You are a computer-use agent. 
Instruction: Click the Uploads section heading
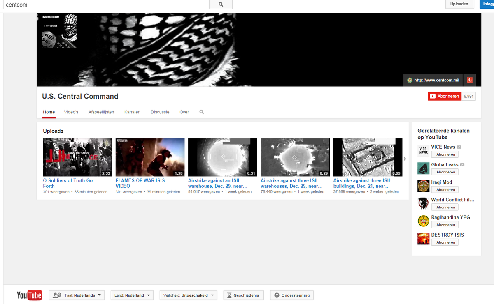click(53, 131)
